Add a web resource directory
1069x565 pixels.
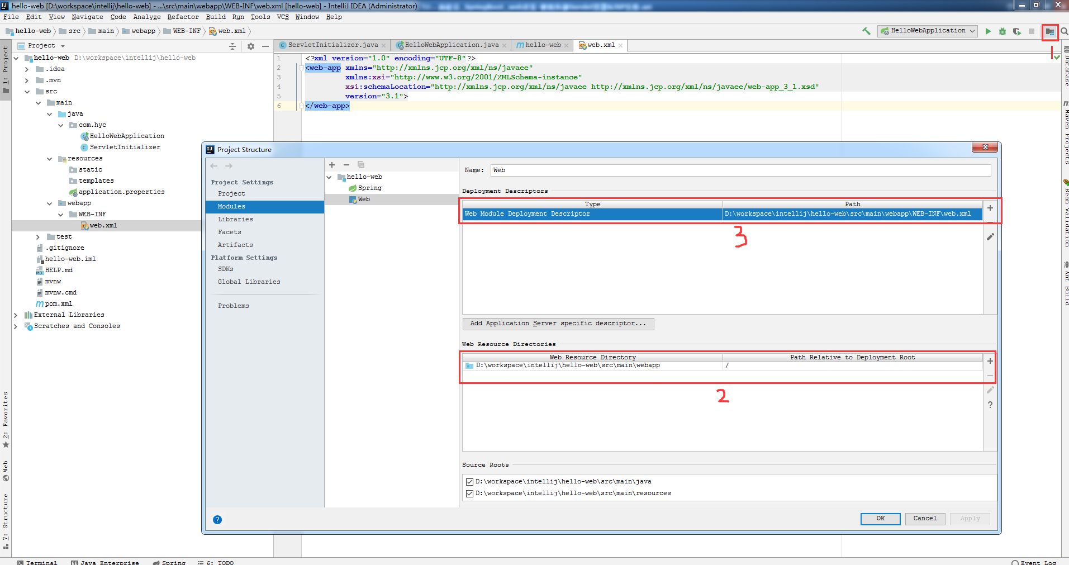point(990,361)
